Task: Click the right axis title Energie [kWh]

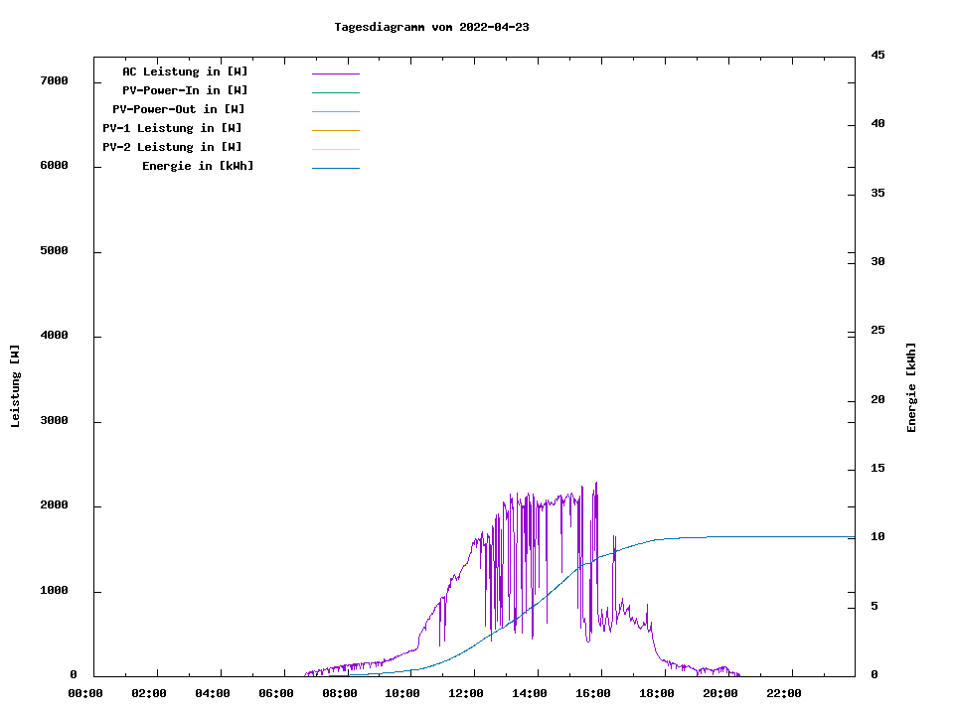Action: (912, 387)
